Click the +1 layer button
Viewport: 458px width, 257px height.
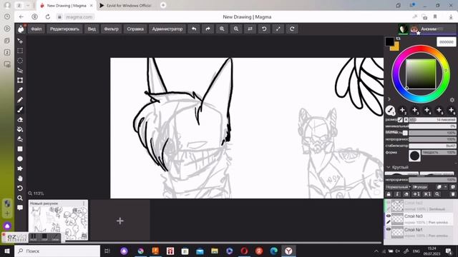coord(416,194)
